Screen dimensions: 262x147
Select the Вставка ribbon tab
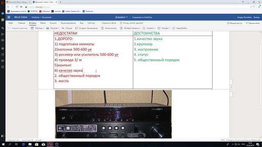pos(33,23)
